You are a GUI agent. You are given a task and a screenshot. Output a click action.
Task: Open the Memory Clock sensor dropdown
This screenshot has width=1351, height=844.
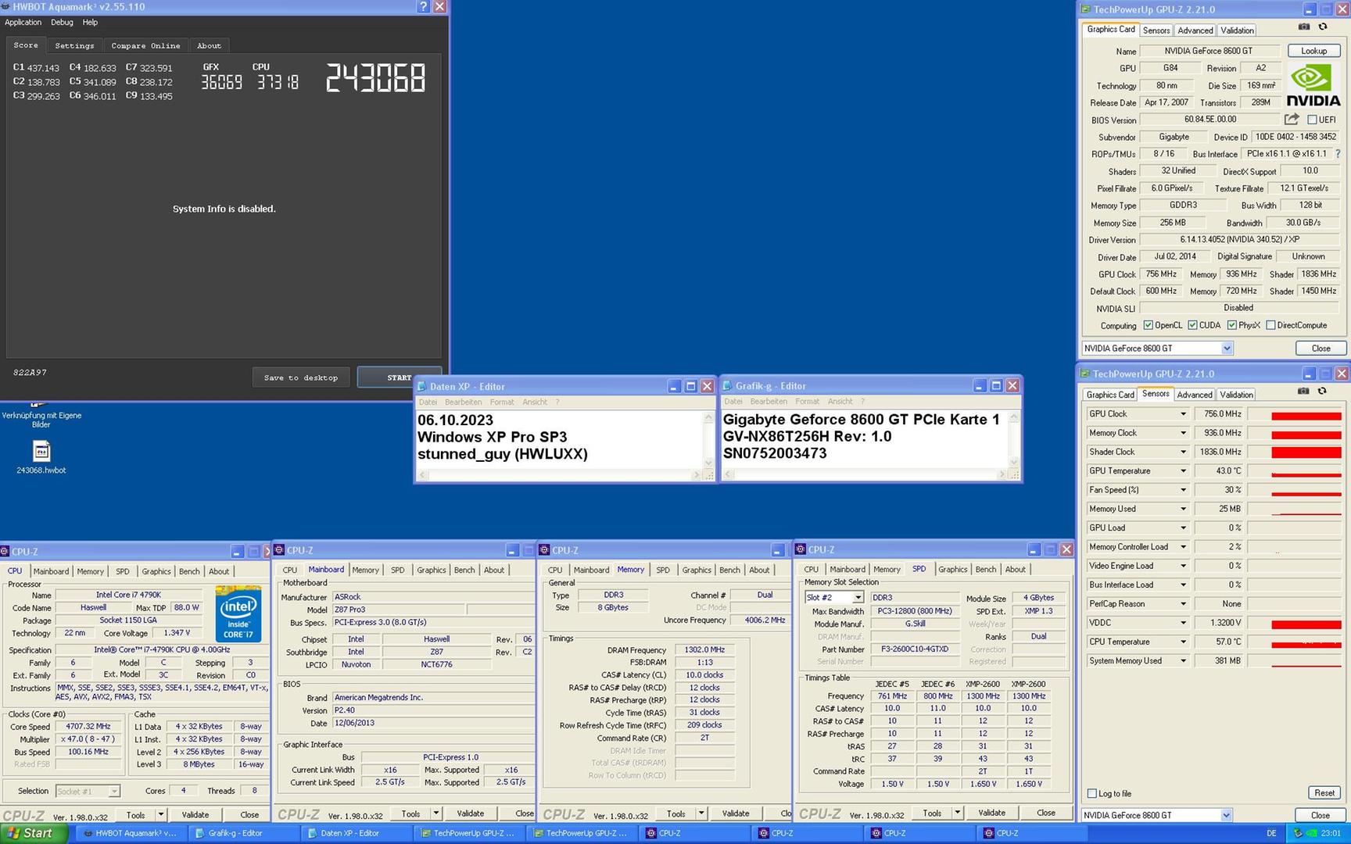point(1183,433)
